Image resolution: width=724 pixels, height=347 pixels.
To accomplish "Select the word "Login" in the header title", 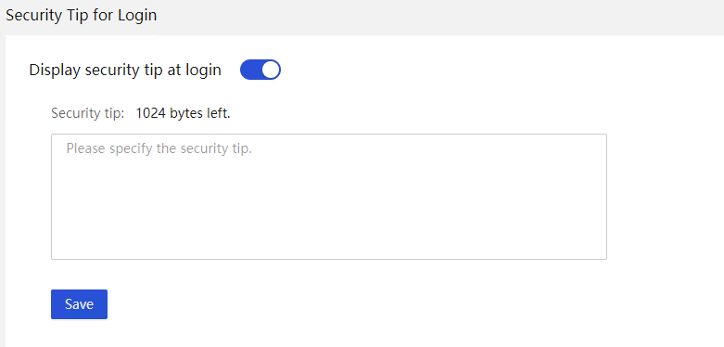I will (x=137, y=16).
